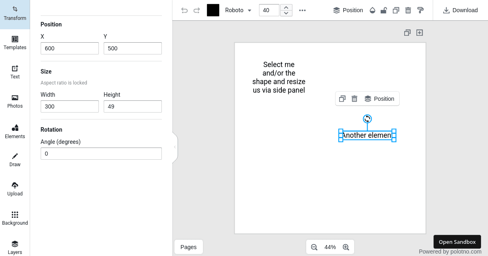Click the copy style paint roller icon
Viewport: 488px width, 256px height.
coord(420,10)
